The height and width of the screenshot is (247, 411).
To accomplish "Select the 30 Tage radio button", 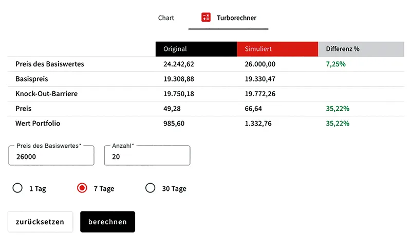I will click(x=150, y=188).
